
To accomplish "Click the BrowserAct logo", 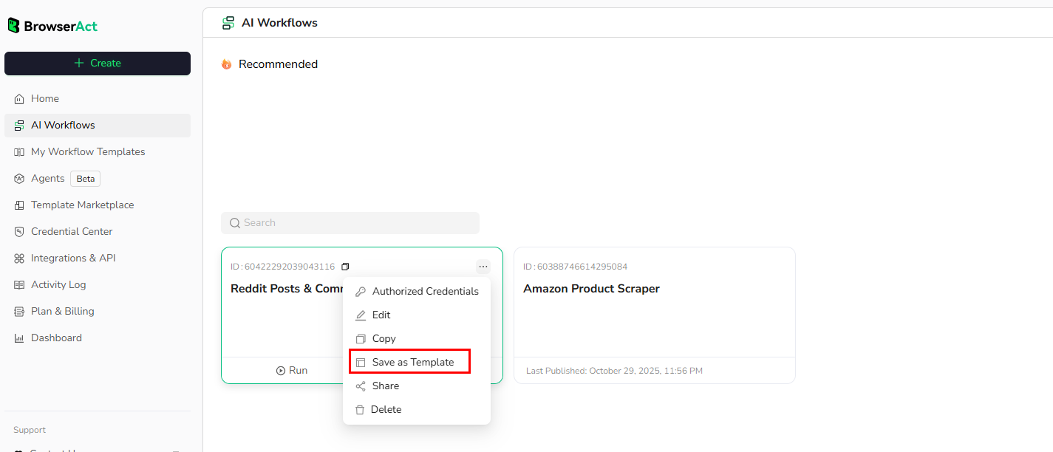I will 52,26.
